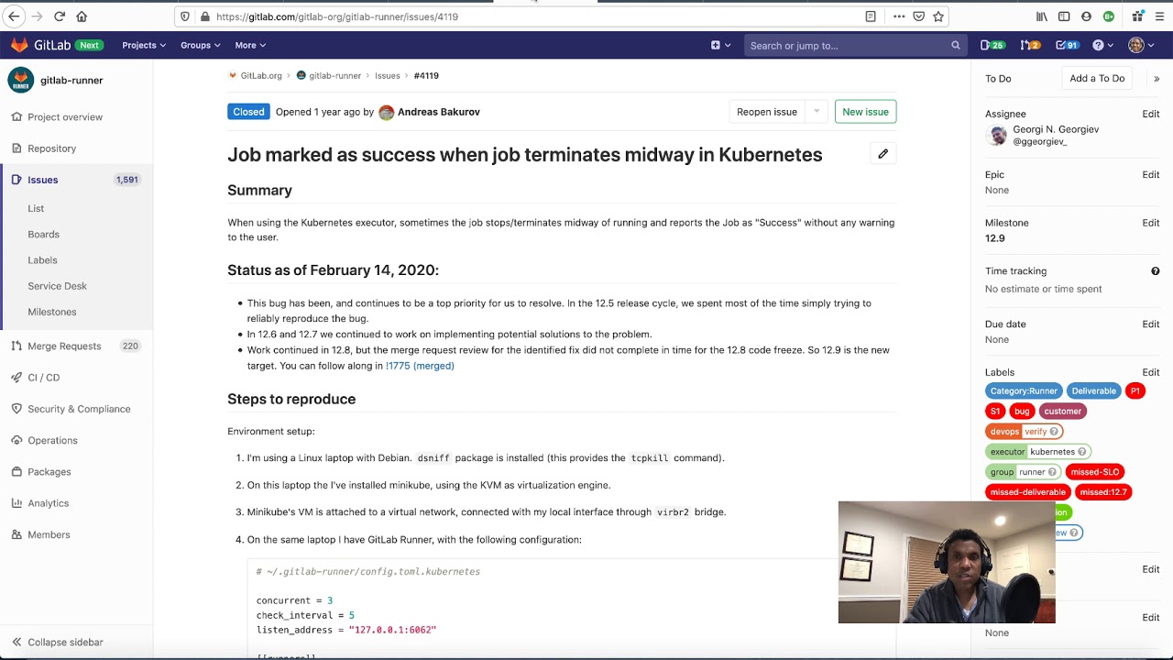Open Analytics in sidebar
This screenshot has height=660, width=1173.
[41, 503]
